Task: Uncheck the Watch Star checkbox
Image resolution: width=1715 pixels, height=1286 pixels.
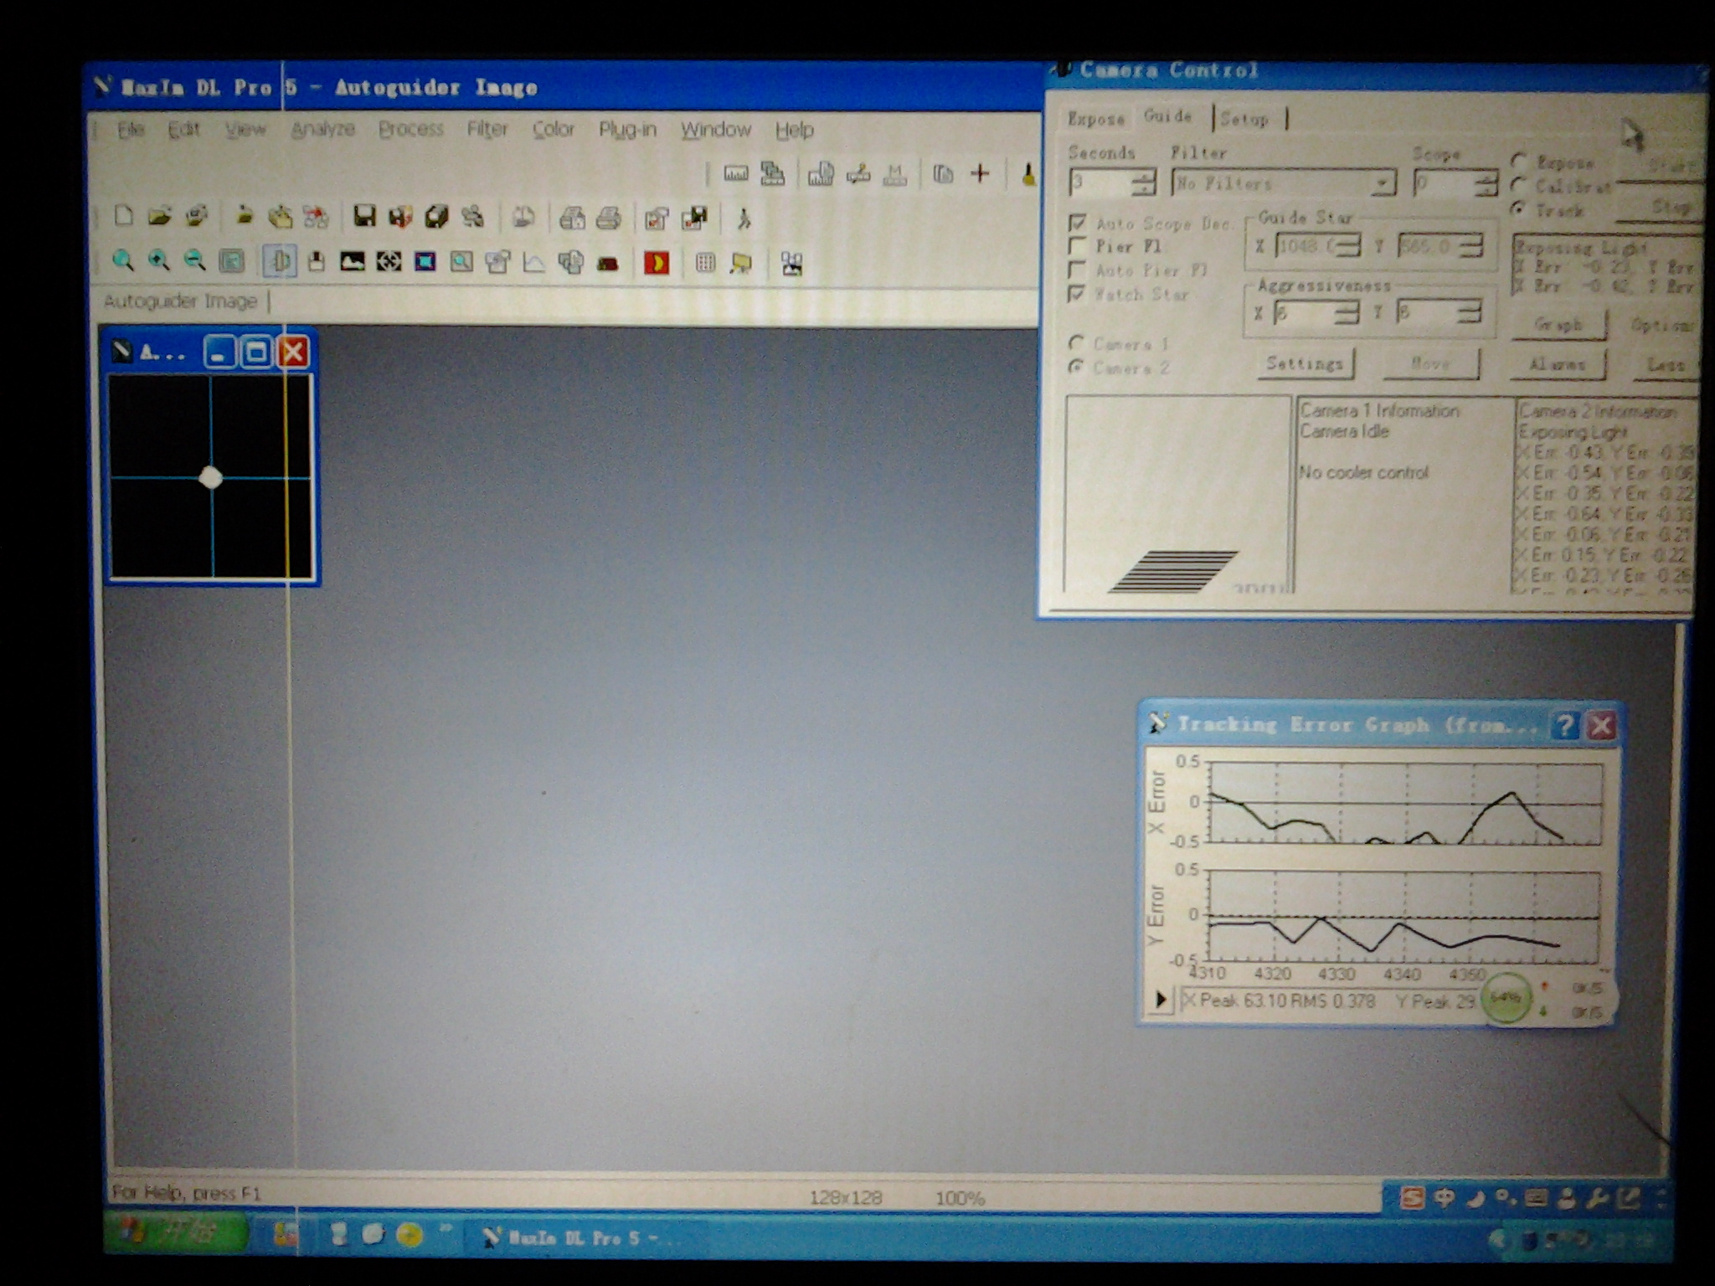Action: [1078, 295]
